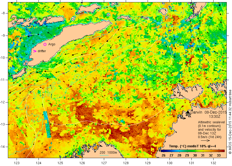Click the 'Temp. (°C) modisT 18% ql>=4' title
Viewport: 232px width, 166px height.
(x=192, y=146)
